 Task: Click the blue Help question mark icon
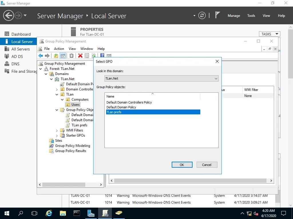pos(102,56)
